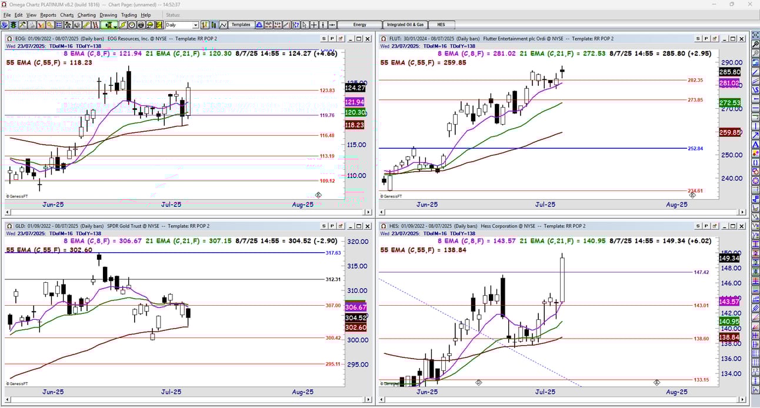This screenshot has width=760, height=408.
Task: Click the lightning bolt icon in toolbar
Action: 123,25
